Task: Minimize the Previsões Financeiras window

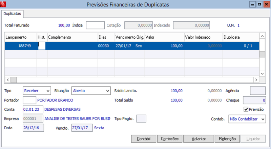Action: [252, 4]
